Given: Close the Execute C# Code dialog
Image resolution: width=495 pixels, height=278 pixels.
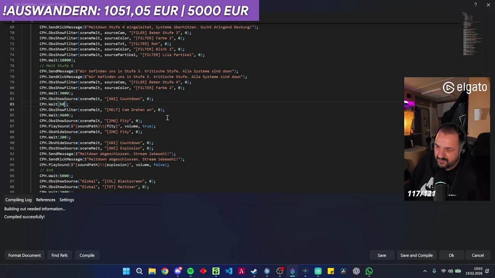Looking at the screenshot, I should (x=488, y=5).
